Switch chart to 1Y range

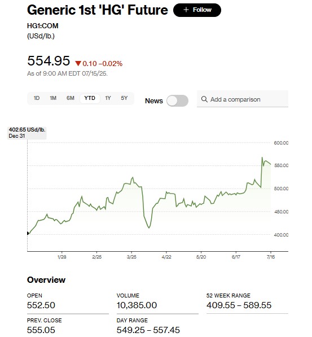pos(108,98)
